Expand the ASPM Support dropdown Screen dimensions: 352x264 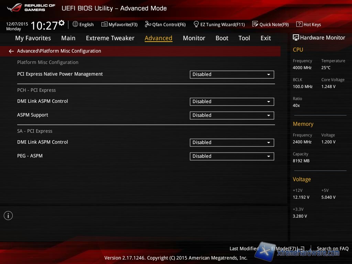click(x=232, y=115)
